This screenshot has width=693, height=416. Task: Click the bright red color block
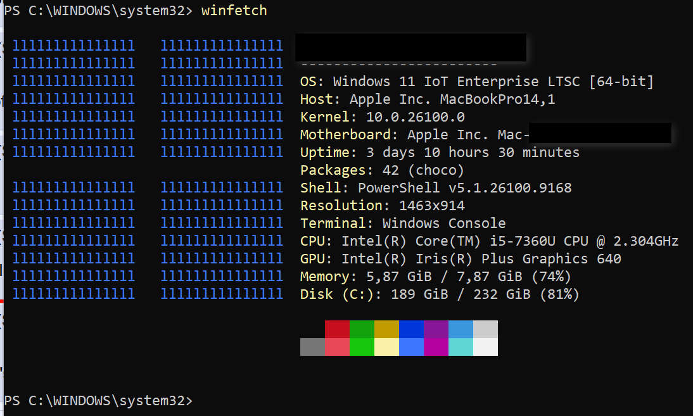(x=337, y=347)
